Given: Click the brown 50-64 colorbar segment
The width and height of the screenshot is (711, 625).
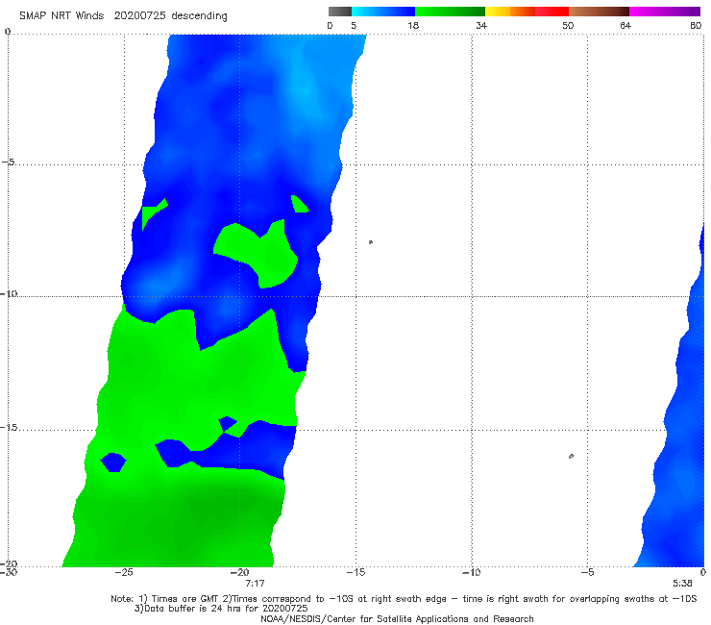Looking at the screenshot, I should click(599, 12).
